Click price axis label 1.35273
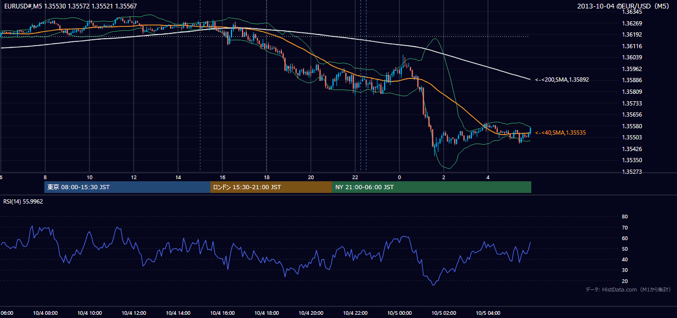Screen dimensions: 677x318 pyautogui.click(x=633, y=172)
